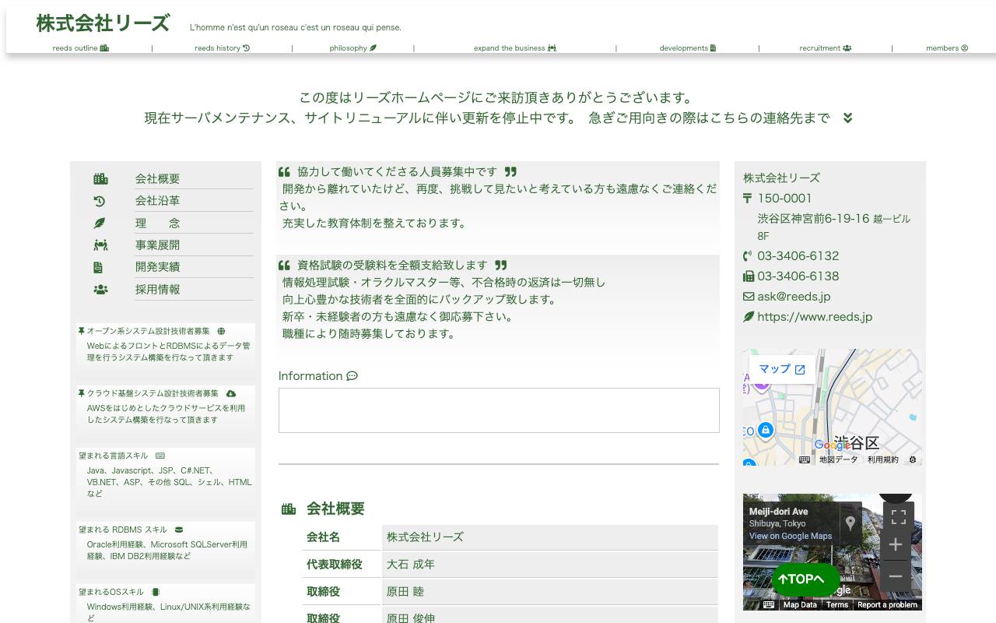Click the pushpin icon before クラウド基盤システム設計技術者募集

tap(82, 393)
